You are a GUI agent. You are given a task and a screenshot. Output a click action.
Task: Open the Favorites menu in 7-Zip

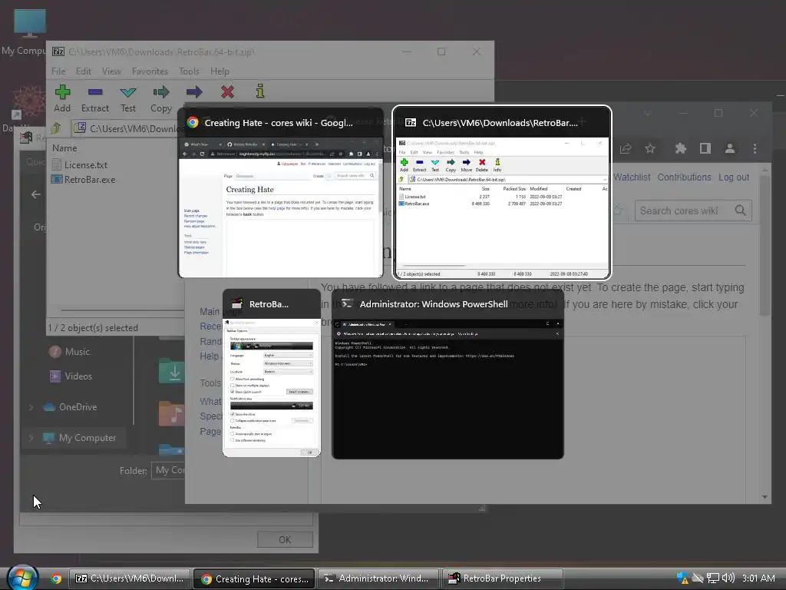click(150, 71)
